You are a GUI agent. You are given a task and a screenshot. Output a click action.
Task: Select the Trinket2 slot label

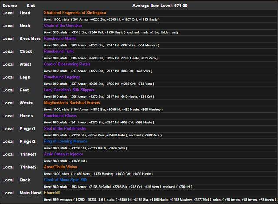[28, 168]
